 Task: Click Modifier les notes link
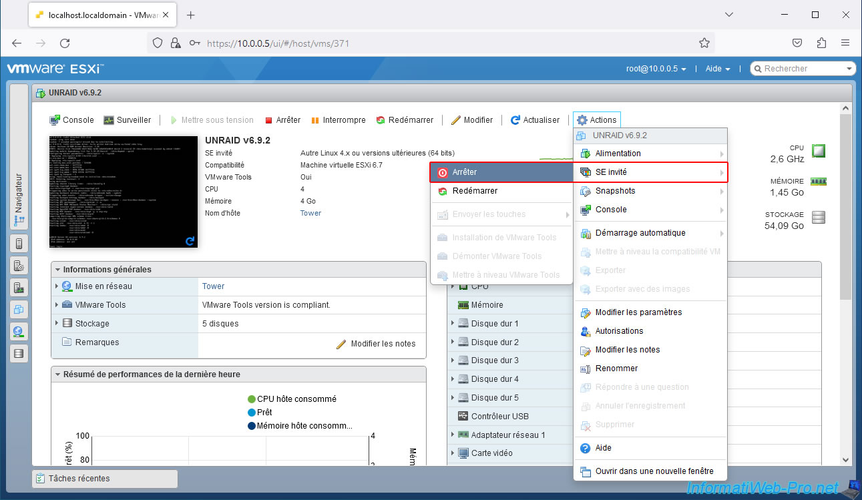click(383, 344)
